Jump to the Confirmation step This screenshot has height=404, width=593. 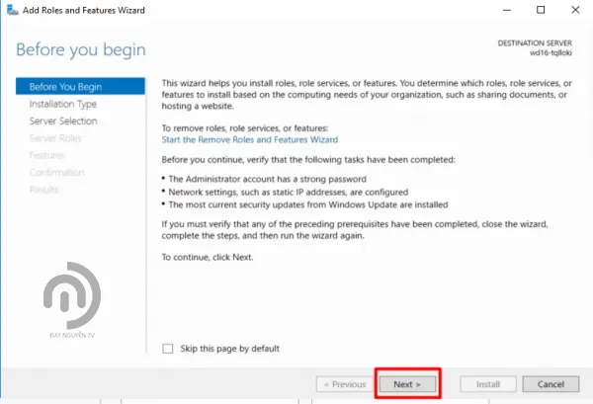click(57, 172)
